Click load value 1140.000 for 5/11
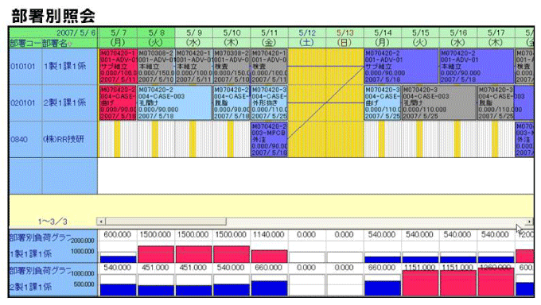This screenshot has width=541, height=305. (268, 234)
